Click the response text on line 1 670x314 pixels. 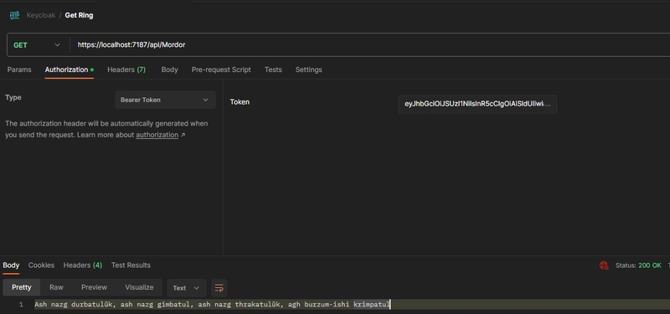tap(213, 305)
